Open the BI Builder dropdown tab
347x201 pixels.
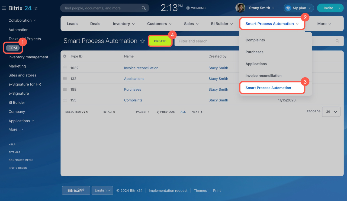[222, 24]
